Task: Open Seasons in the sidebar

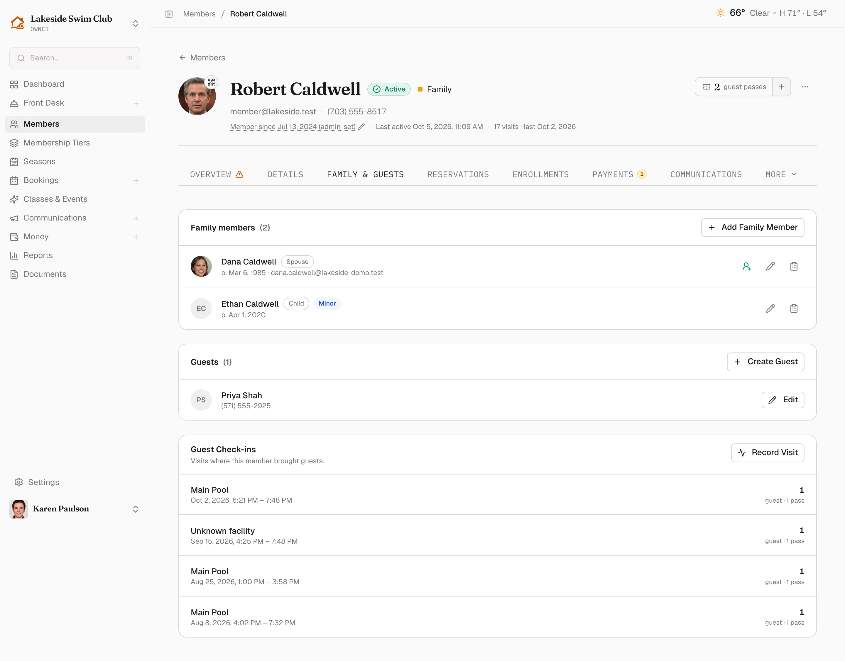Action: [75, 161]
